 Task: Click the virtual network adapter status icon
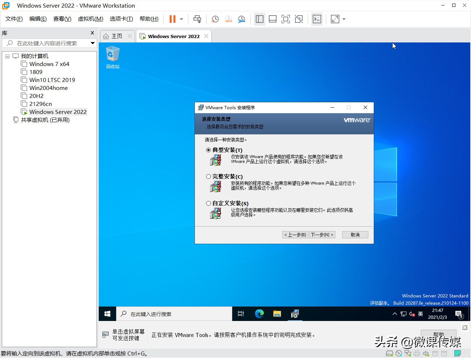[x=407, y=353]
